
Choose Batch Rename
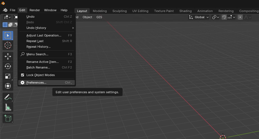(x=47, y=67)
